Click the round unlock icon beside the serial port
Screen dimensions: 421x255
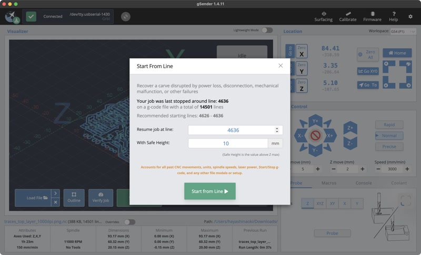pyautogui.click(x=125, y=17)
